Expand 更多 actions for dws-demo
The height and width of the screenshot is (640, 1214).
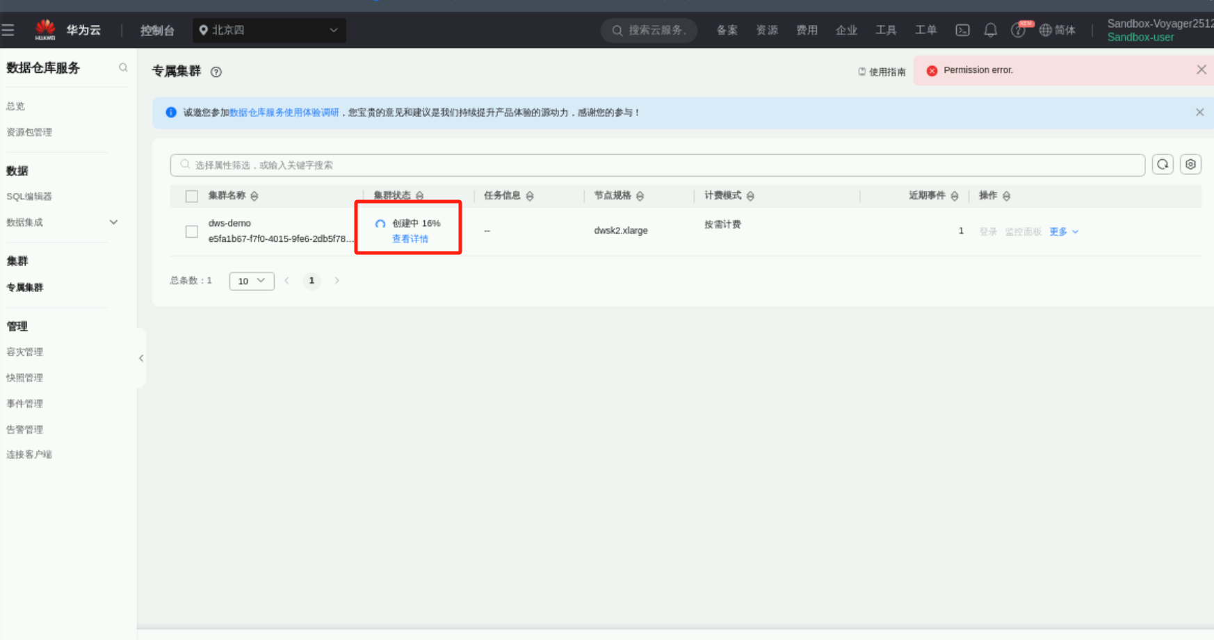point(1064,231)
